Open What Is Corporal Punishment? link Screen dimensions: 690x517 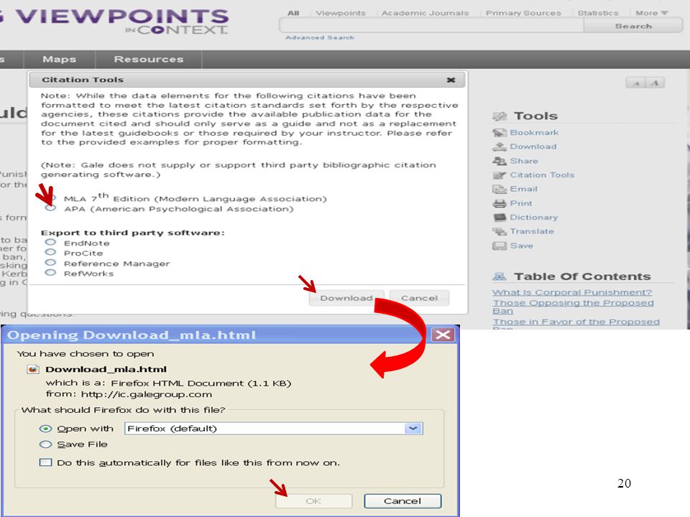572,292
